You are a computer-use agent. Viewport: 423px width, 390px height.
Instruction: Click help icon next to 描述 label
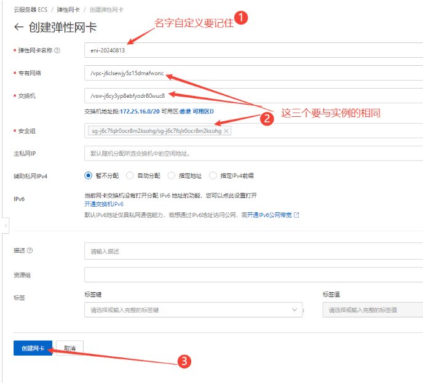(30, 250)
